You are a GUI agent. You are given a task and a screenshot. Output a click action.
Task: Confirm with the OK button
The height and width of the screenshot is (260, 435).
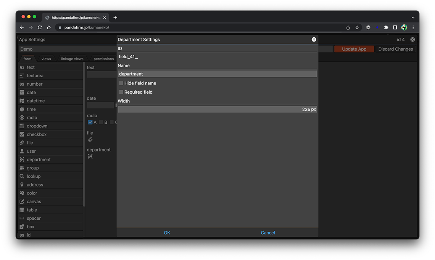[167, 233]
